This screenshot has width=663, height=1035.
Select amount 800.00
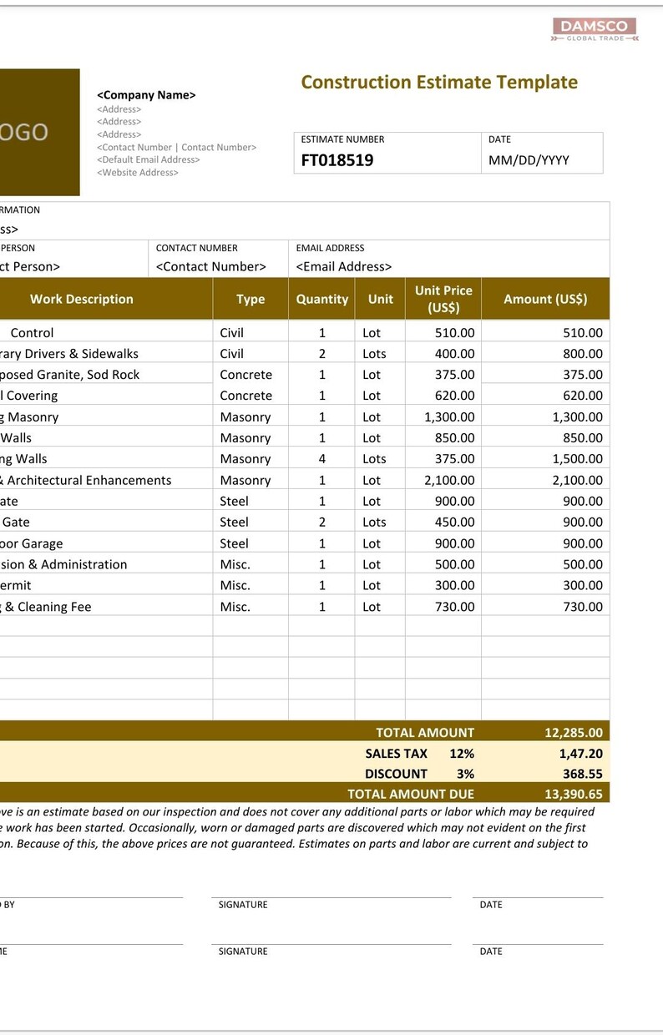pos(582,354)
